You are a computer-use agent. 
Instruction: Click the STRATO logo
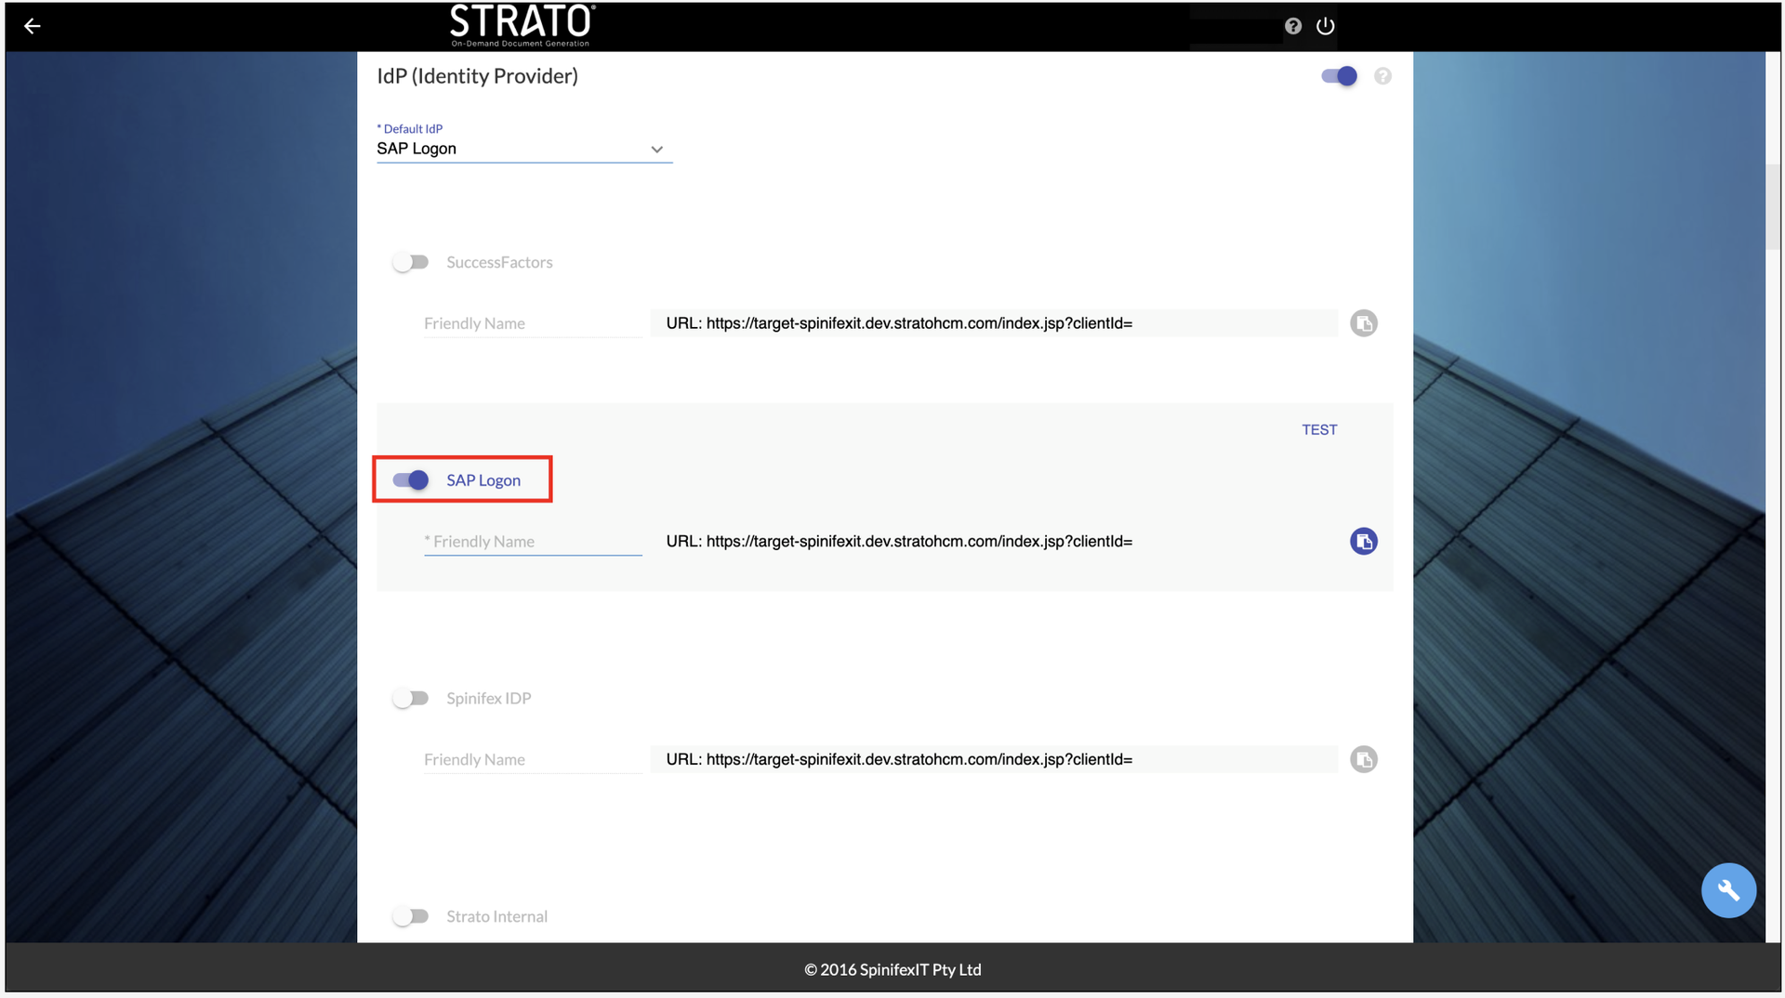(x=521, y=25)
